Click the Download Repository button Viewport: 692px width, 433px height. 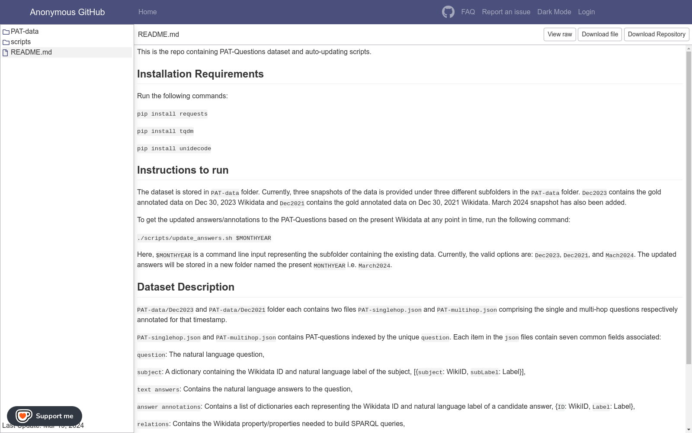click(657, 34)
